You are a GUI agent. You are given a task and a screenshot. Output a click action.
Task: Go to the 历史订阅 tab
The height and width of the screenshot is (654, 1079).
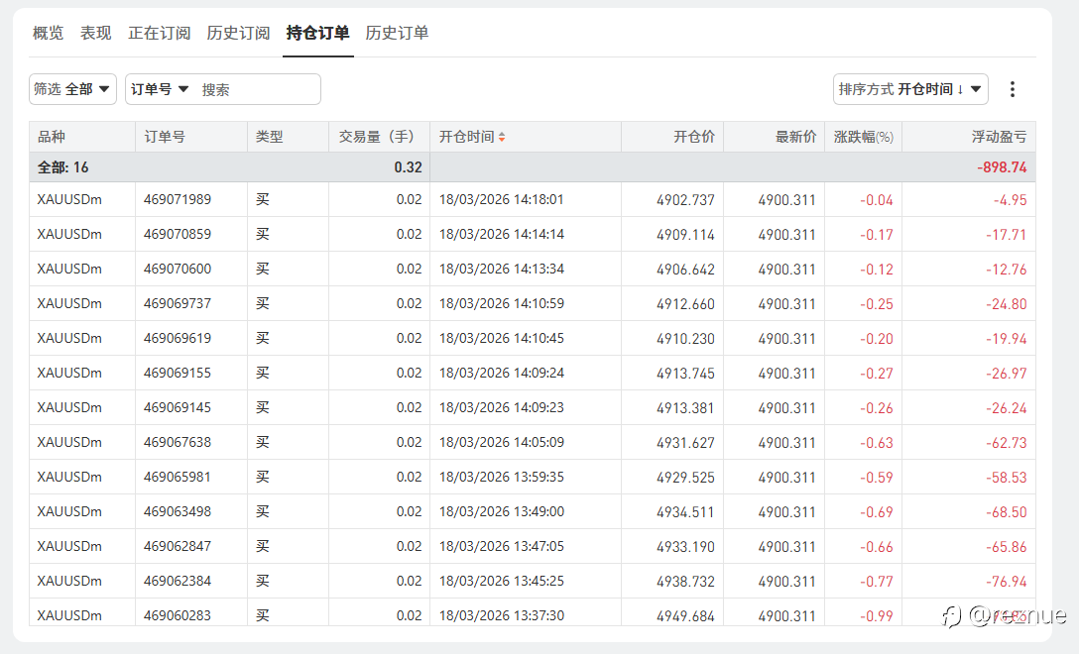(x=238, y=33)
